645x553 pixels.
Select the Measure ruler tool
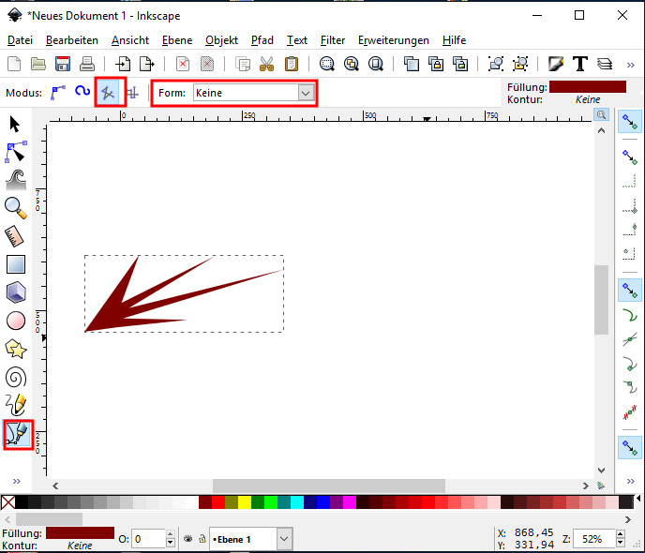point(15,236)
